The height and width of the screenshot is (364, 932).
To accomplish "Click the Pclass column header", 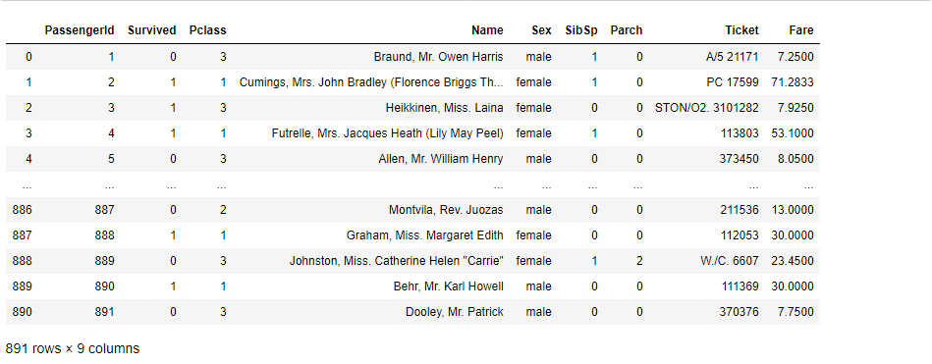I will 207,30.
